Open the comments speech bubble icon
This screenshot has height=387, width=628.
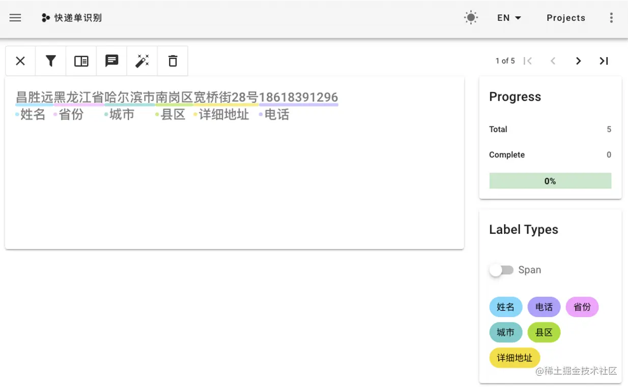[112, 61]
